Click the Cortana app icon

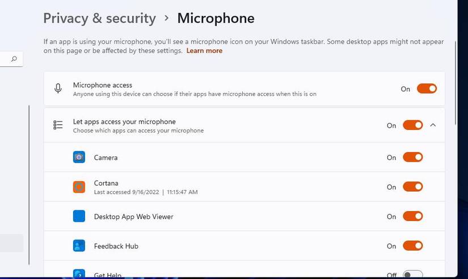pos(79,187)
